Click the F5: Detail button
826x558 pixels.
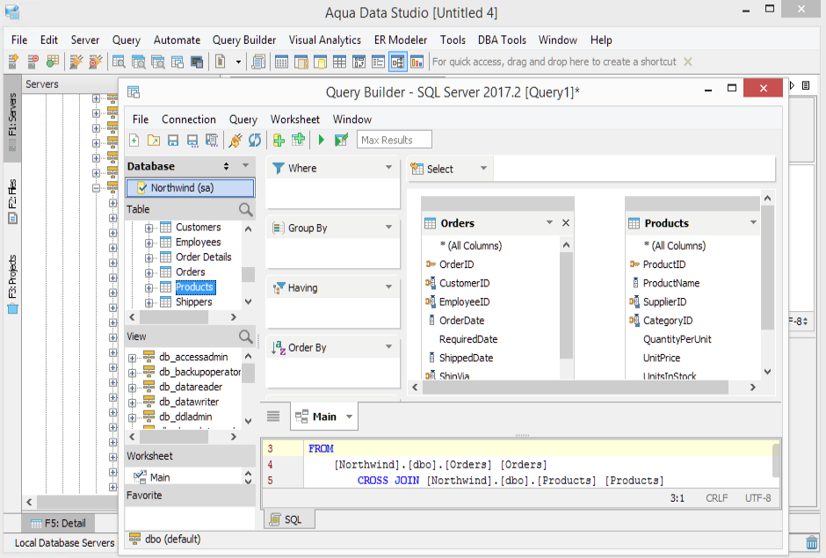[58, 524]
